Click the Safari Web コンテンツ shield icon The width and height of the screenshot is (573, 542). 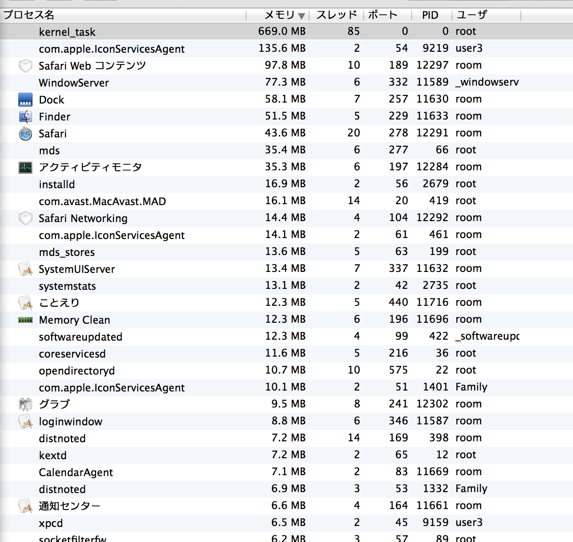pyautogui.click(x=25, y=66)
